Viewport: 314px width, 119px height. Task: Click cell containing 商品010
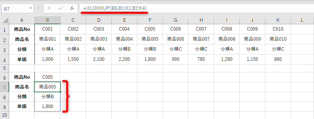[278, 39]
